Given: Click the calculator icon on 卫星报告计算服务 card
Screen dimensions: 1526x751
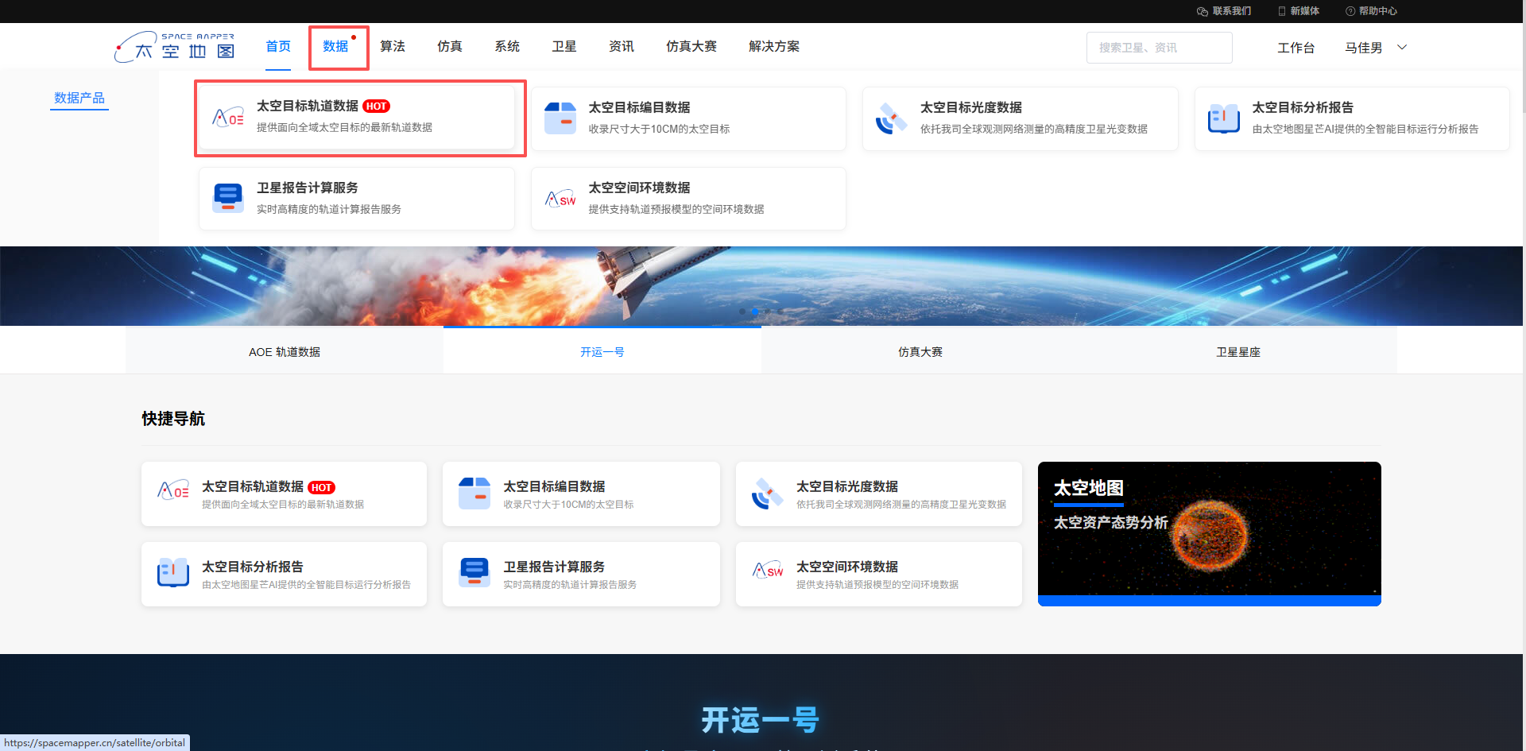Looking at the screenshot, I should (228, 197).
